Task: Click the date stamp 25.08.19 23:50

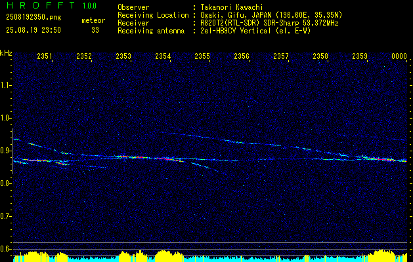Action: (33, 30)
